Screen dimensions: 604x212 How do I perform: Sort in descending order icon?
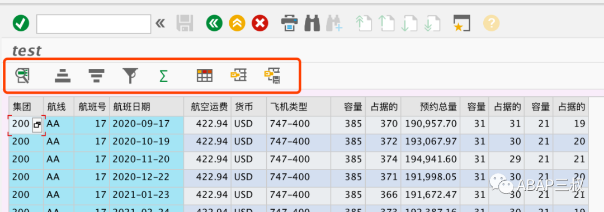pyautogui.click(x=96, y=76)
